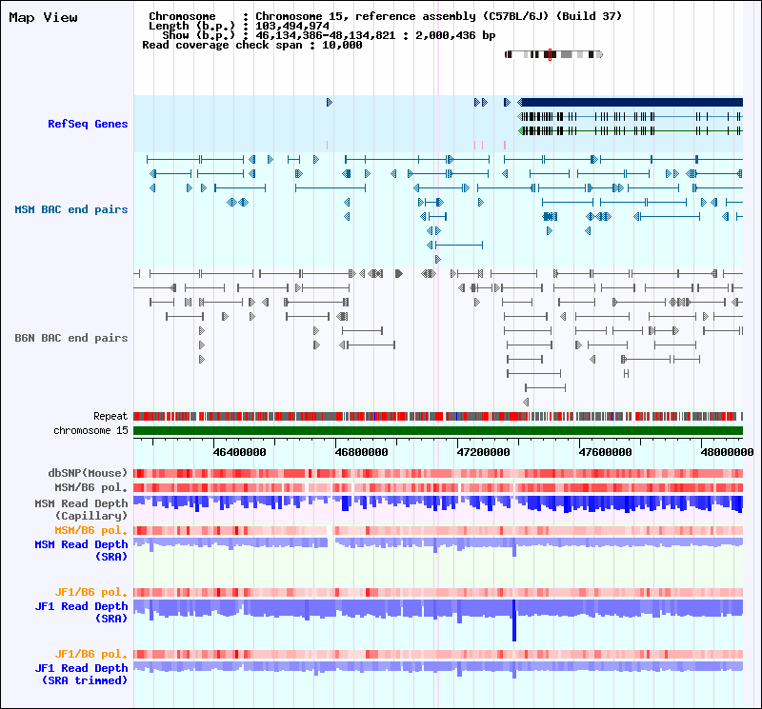Click the RefSeq gene arrow left of dark bar

tap(507, 102)
